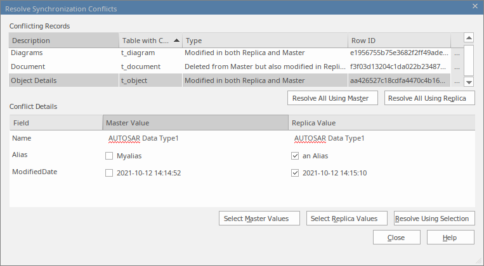Screen dimensions: 484x266
Task: Check the Myalias master value checkbox
Action: click(x=109, y=156)
